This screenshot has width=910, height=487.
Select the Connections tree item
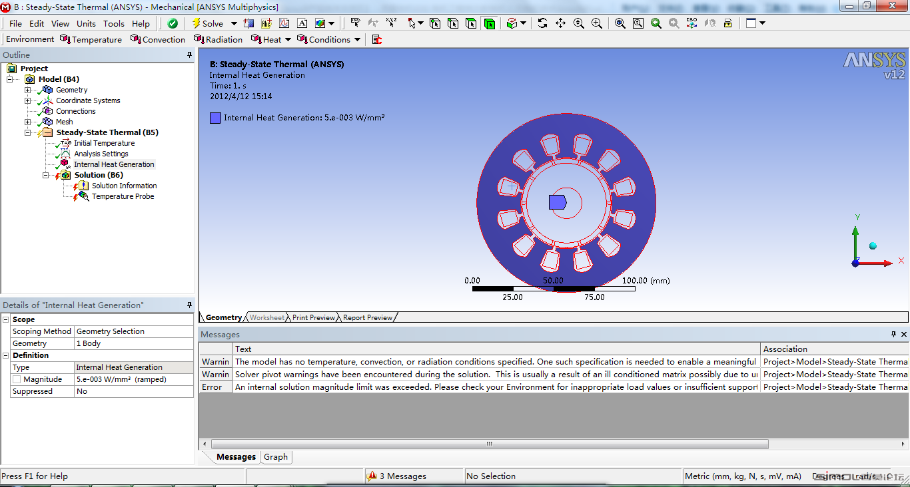point(75,111)
